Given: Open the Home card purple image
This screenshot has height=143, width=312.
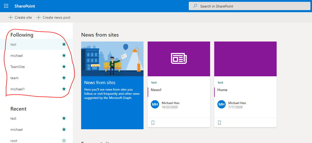Looking at the screenshot, I should [x=245, y=59].
